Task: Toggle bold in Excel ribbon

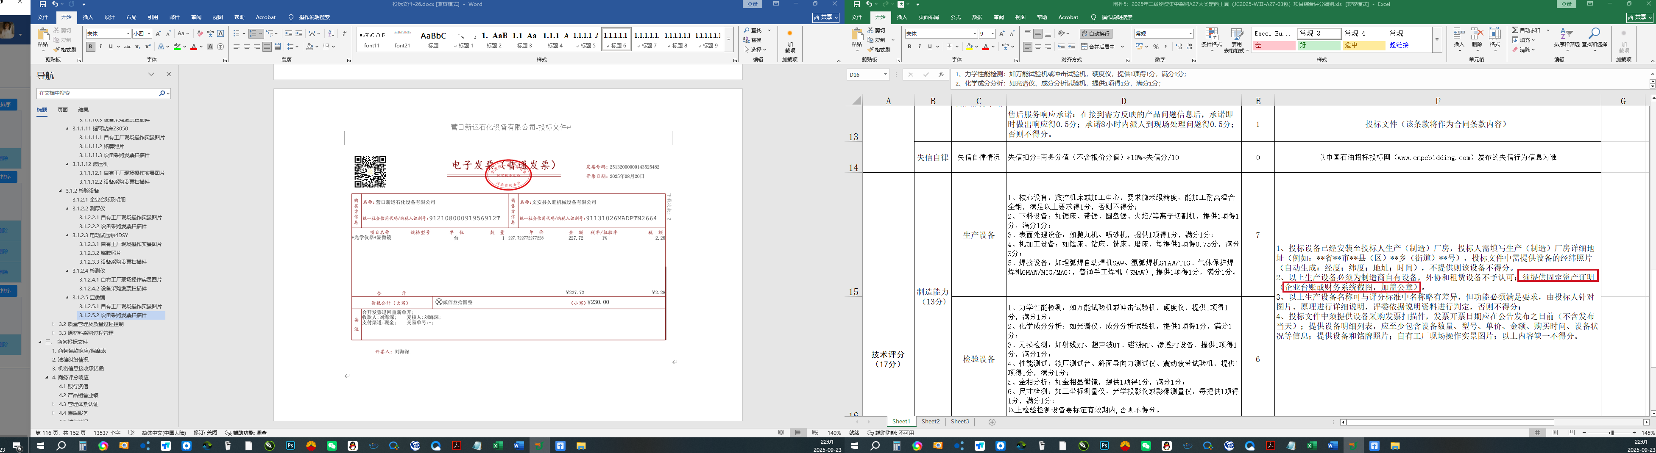Action: pos(909,47)
